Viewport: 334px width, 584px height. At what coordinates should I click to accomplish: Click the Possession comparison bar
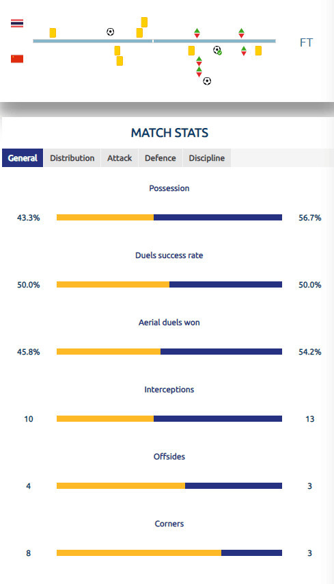(x=169, y=218)
